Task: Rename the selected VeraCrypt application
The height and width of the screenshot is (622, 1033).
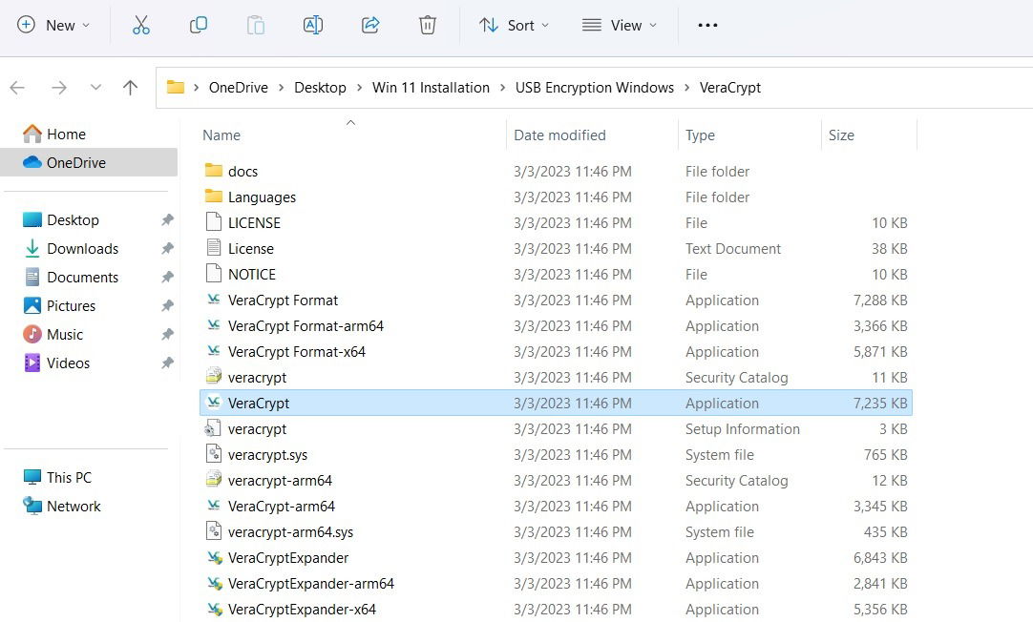Action: pyautogui.click(x=313, y=25)
